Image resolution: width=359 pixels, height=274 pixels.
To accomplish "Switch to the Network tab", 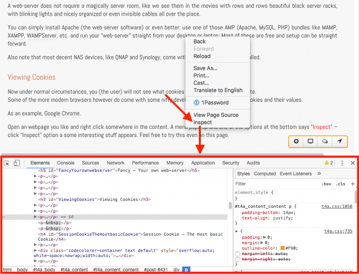I will coord(115,163).
